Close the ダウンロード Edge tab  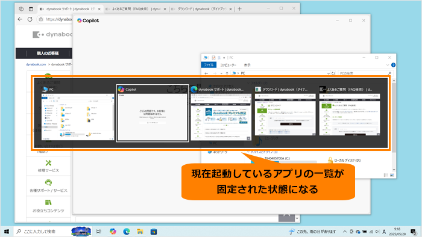(x=230, y=9)
